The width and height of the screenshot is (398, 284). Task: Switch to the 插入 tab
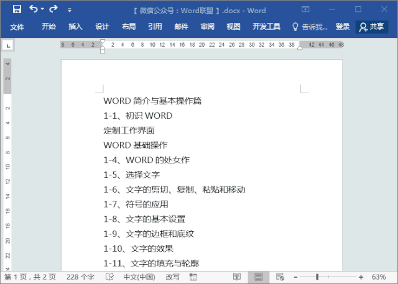click(75, 26)
